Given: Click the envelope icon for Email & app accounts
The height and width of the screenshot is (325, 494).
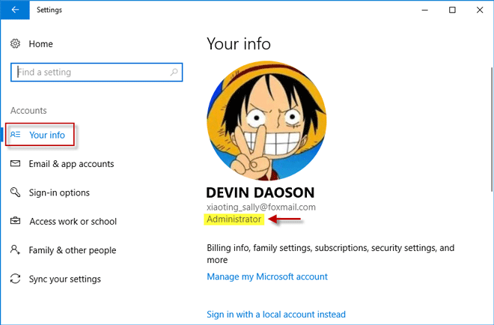Looking at the screenshot, I should click(15, 164).
